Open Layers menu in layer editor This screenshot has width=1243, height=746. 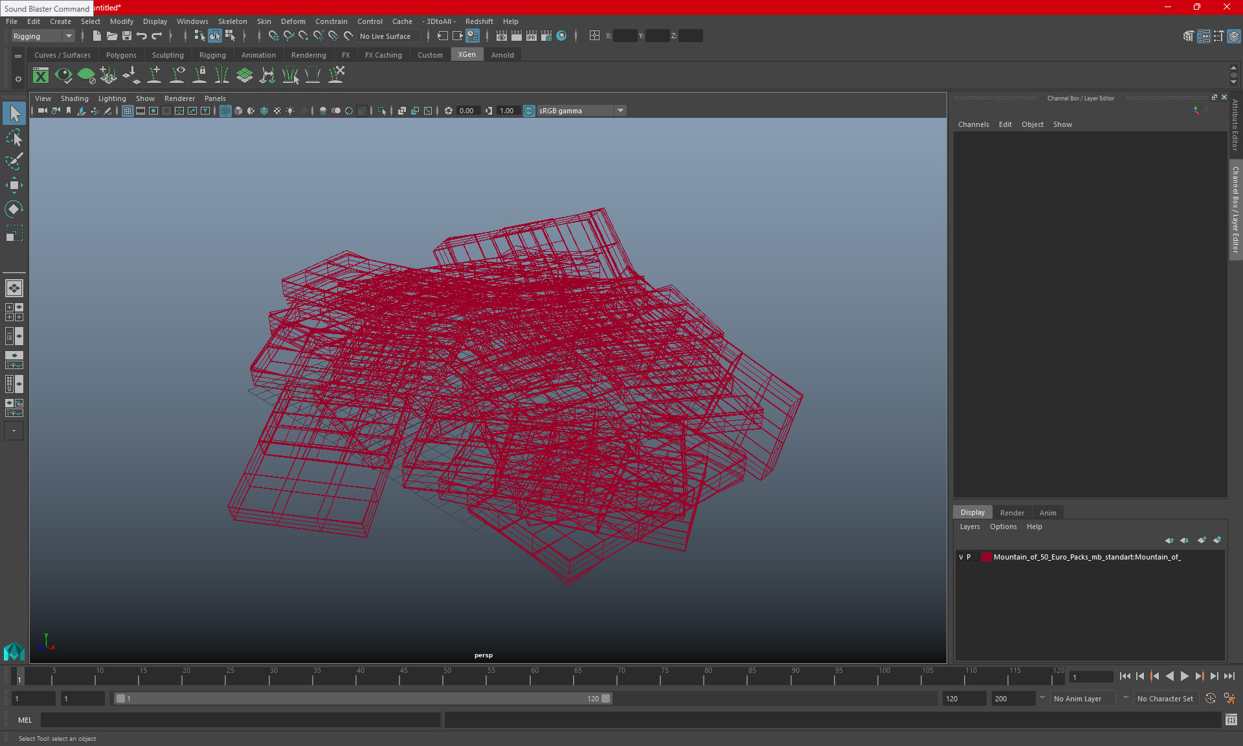[969, 526]
